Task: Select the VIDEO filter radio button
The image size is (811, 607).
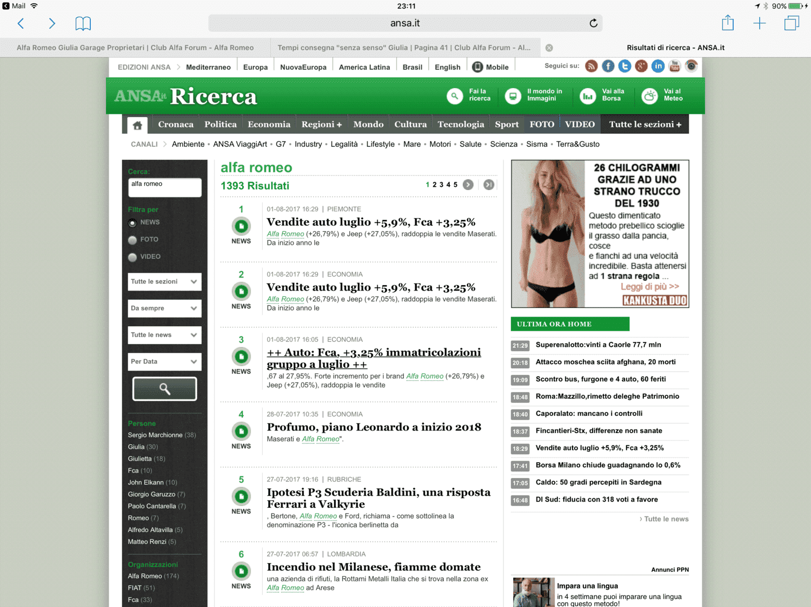Action: [x=132, y=257]
